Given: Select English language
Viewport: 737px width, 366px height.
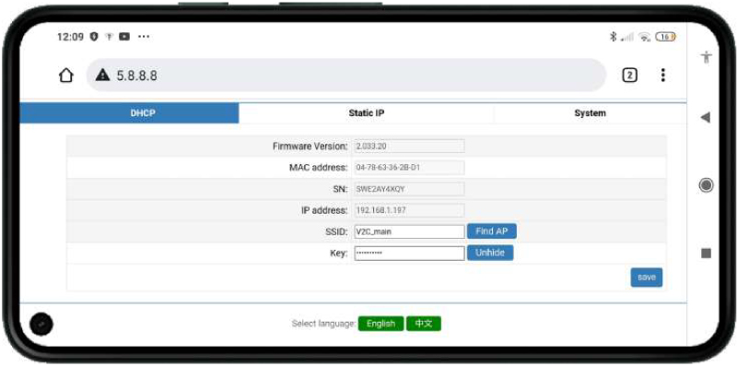Looking at the screenshot, I should [x=380, y=324].
